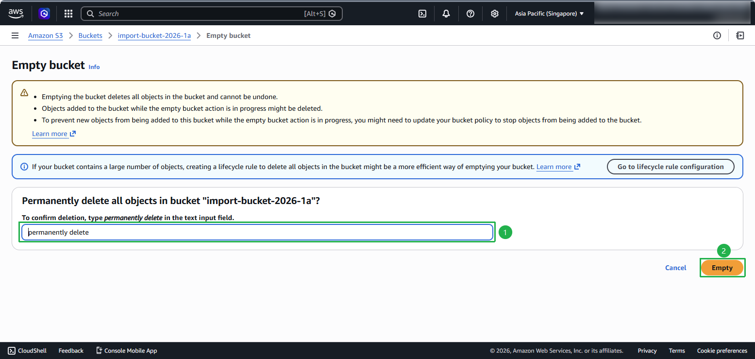Image resolution: width=755 pixels, height=359 pixels.
Task: Click the 'Empty bucket' breadcrumb text
Action: (229, 35)
